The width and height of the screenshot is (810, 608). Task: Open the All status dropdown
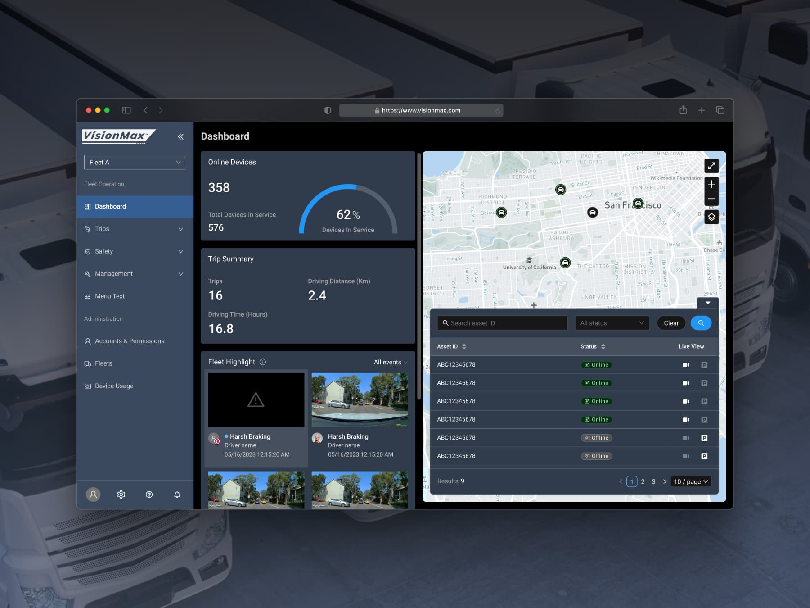tap(612, 323)
